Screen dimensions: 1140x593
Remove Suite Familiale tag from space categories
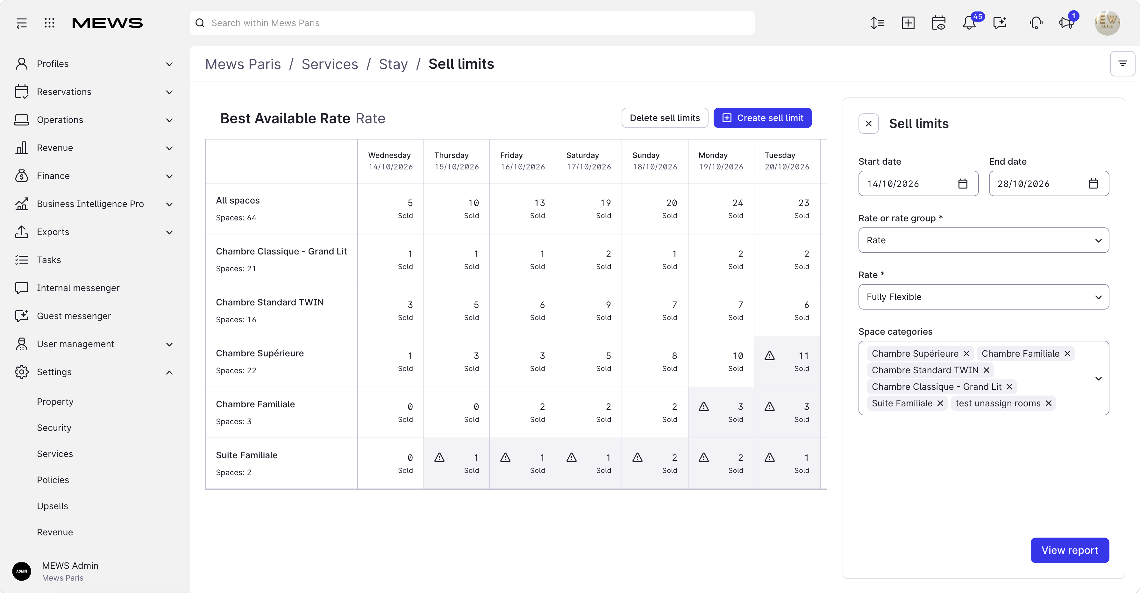coord(940,403)
